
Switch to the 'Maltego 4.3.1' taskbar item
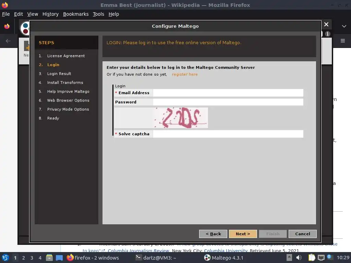point(223,258)
